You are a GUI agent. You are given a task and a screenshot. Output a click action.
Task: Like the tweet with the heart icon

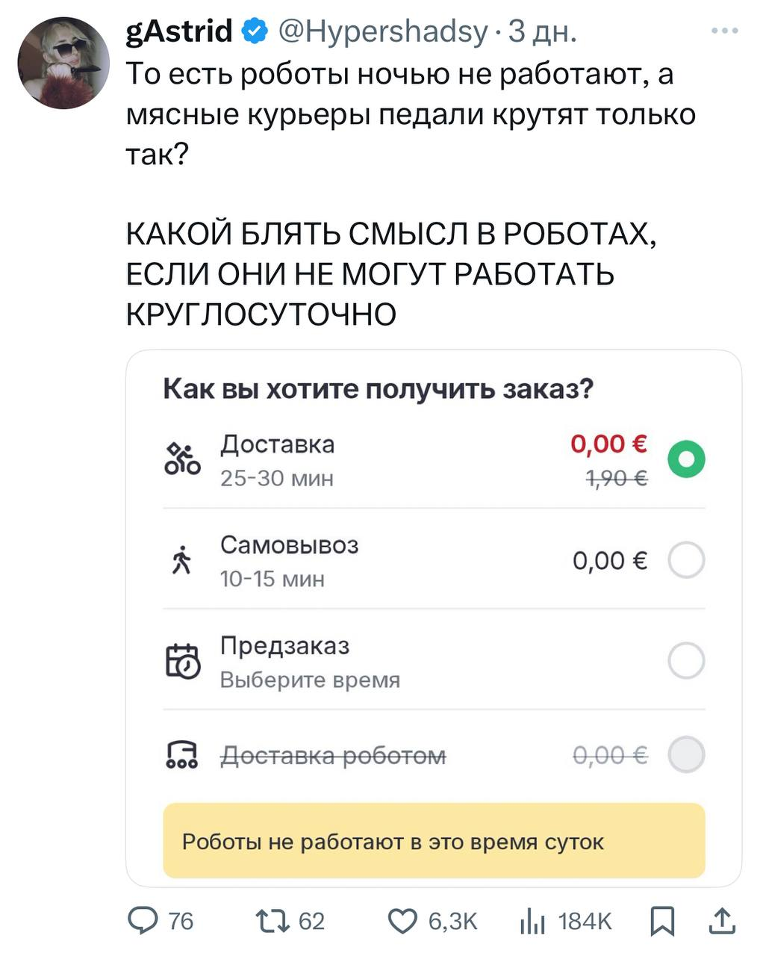pyautogui.click(x=404, y=921)
